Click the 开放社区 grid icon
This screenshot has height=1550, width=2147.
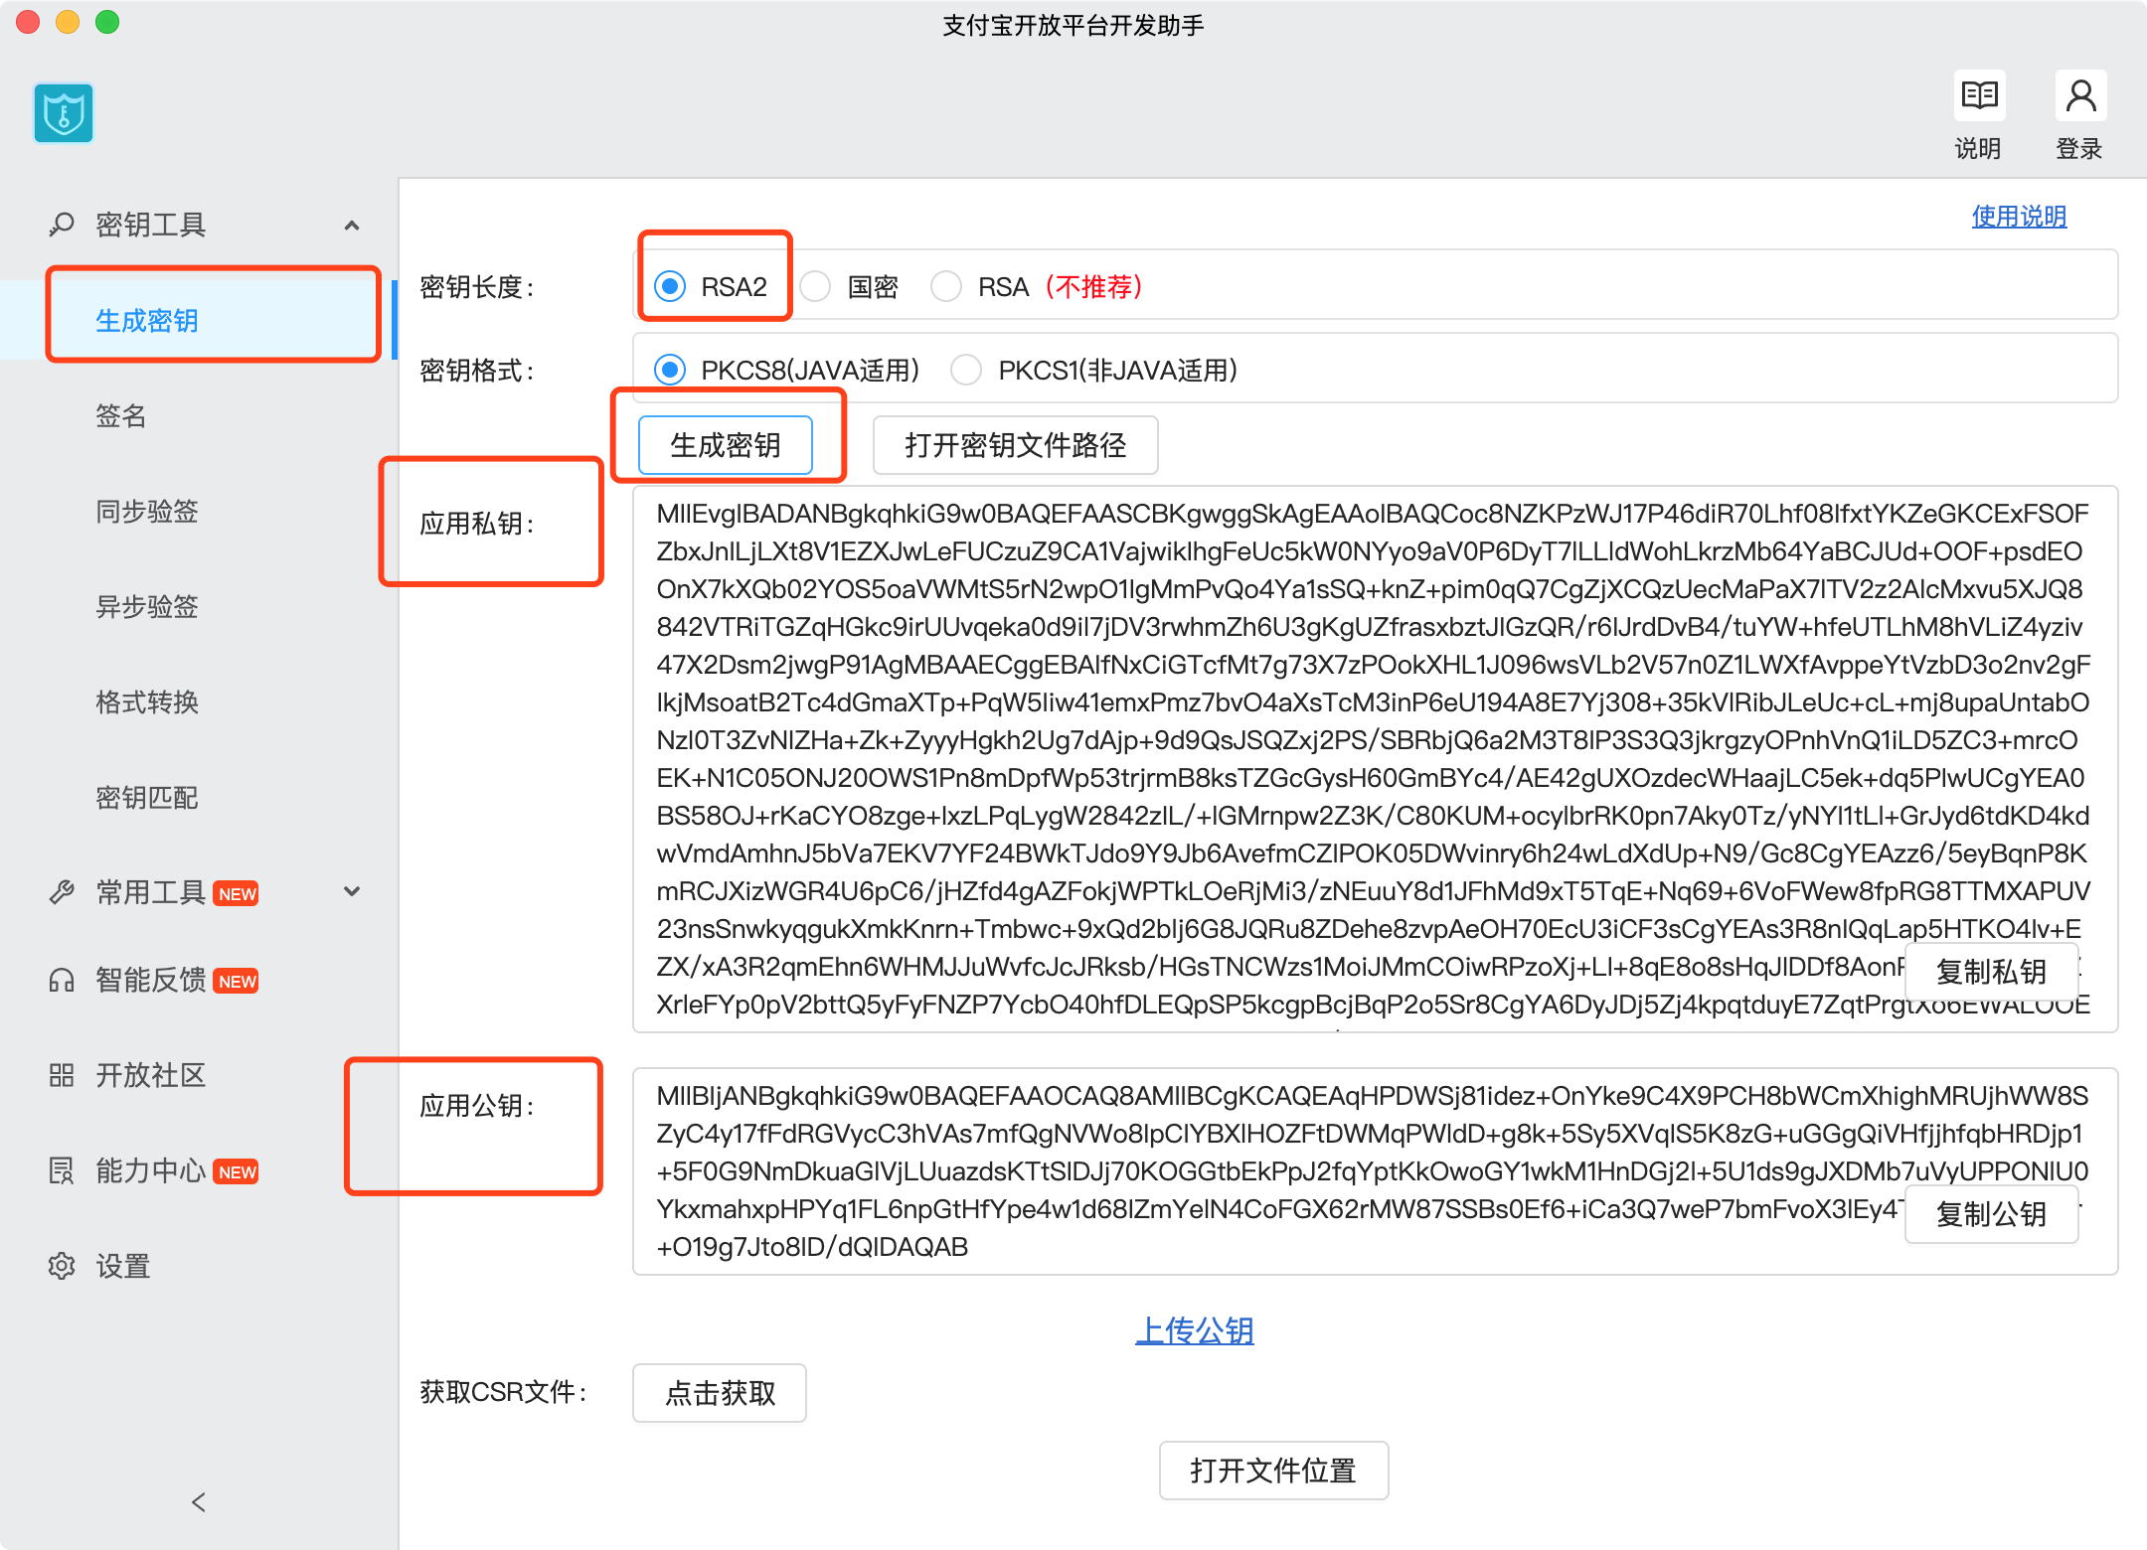pyautogui.click(x=62, y=1075)
